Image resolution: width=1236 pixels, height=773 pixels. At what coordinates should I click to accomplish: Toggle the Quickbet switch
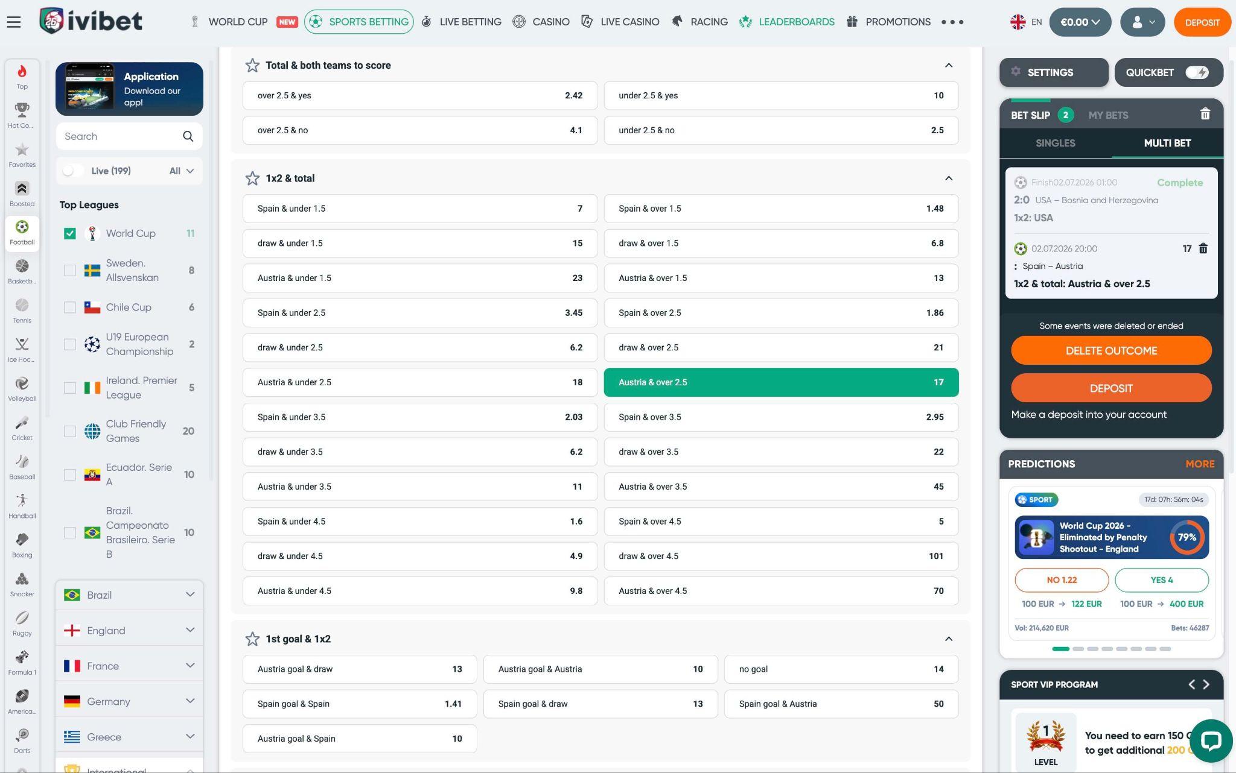pos(1196,72)
